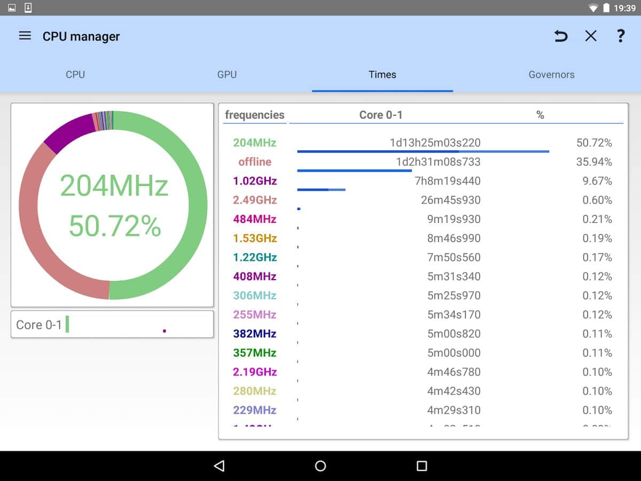The image size is (641, 481).
Task: Tap the X icon in toolbar
Action: (590, 36)
